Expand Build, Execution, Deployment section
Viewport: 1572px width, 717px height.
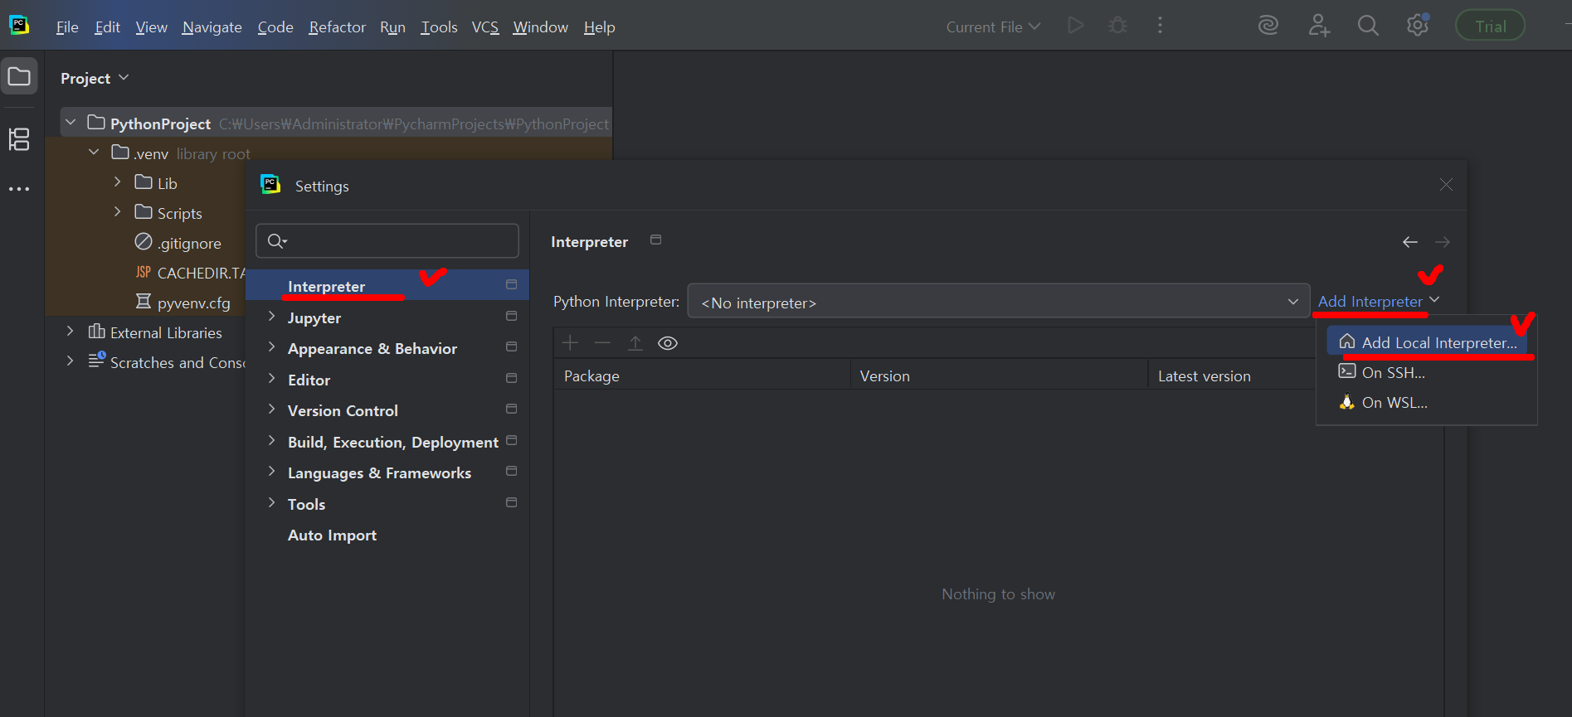(x=271, y=441)
